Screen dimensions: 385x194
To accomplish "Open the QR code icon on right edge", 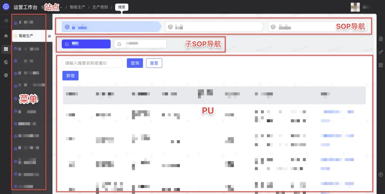I will point(380,65).
